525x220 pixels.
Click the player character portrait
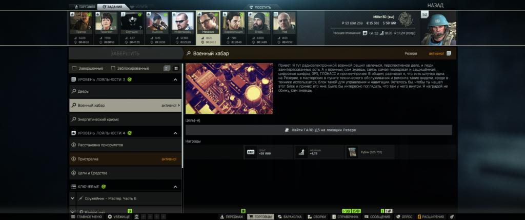(439, 29)
